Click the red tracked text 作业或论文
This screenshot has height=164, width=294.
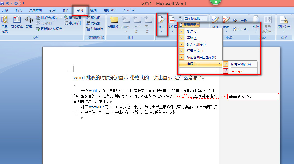tap(182, 96)
